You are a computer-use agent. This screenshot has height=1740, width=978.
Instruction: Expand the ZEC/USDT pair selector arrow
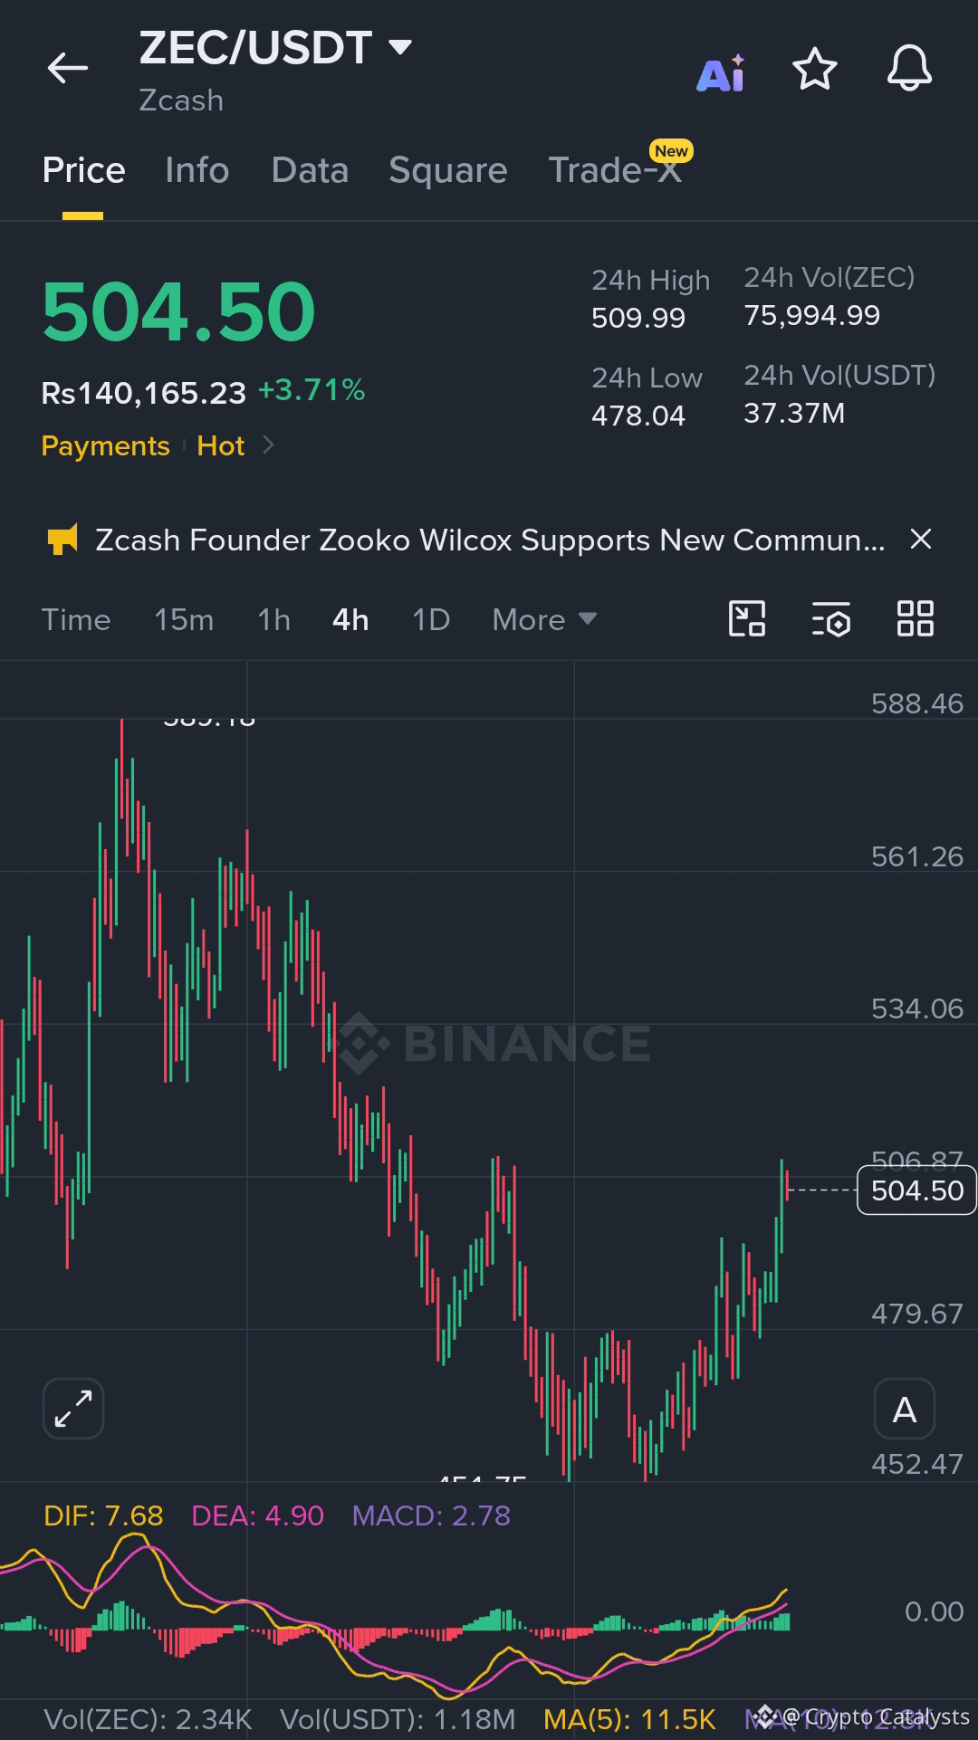pos(399,47)
